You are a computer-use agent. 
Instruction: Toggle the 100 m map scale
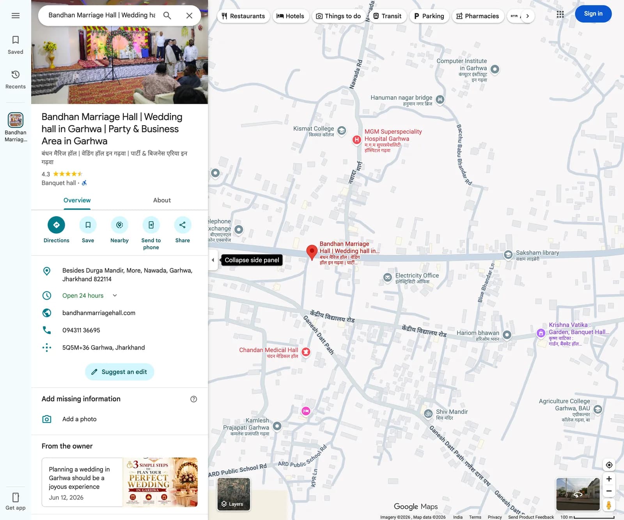tap(587, 517)
